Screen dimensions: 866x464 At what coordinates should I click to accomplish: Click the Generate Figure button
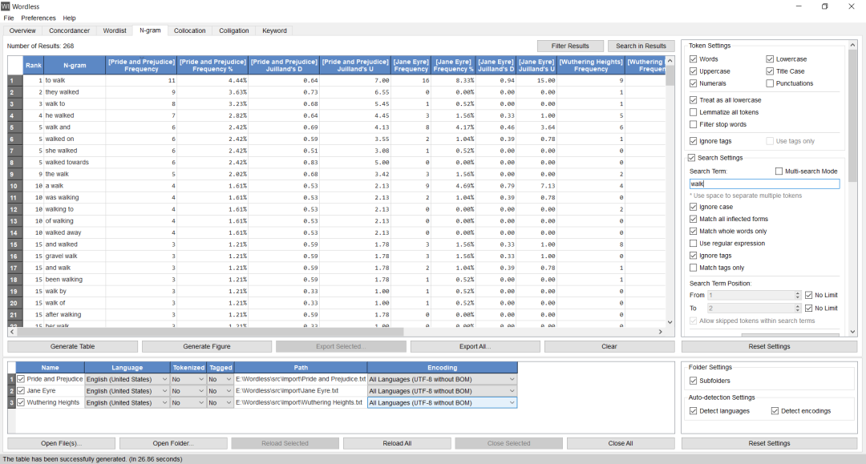(x=207, y=346)
